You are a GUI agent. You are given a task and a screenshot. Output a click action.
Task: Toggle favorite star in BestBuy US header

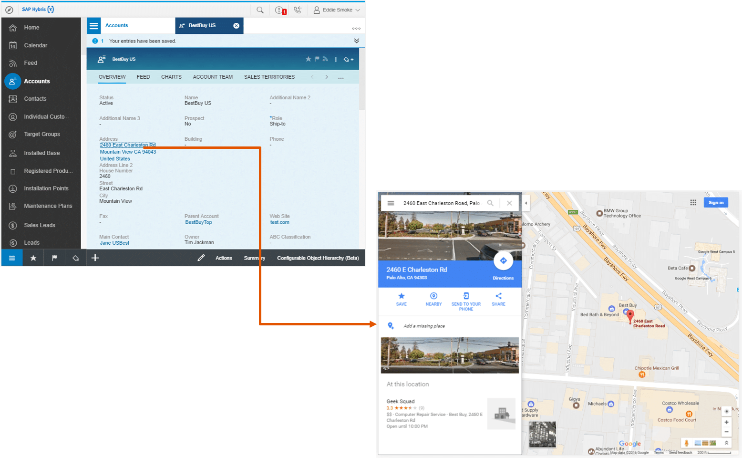308,59
